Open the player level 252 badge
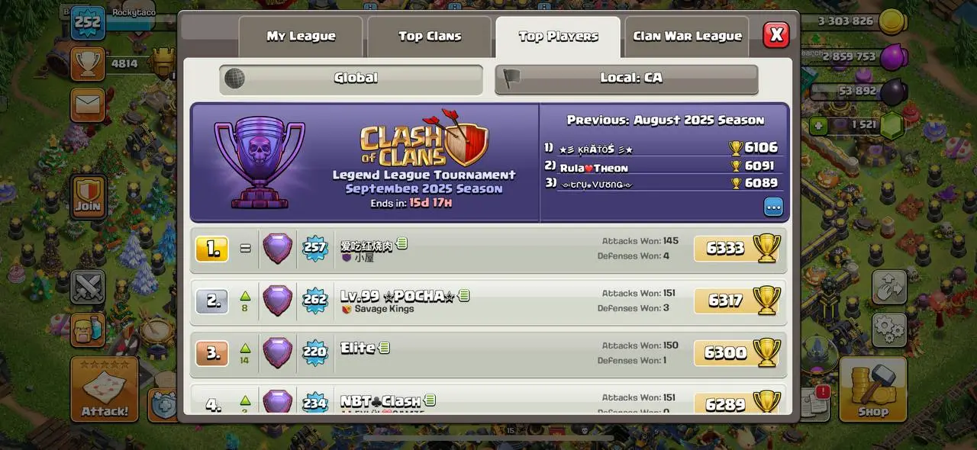 pyautogui.click(x=88, y=22)
